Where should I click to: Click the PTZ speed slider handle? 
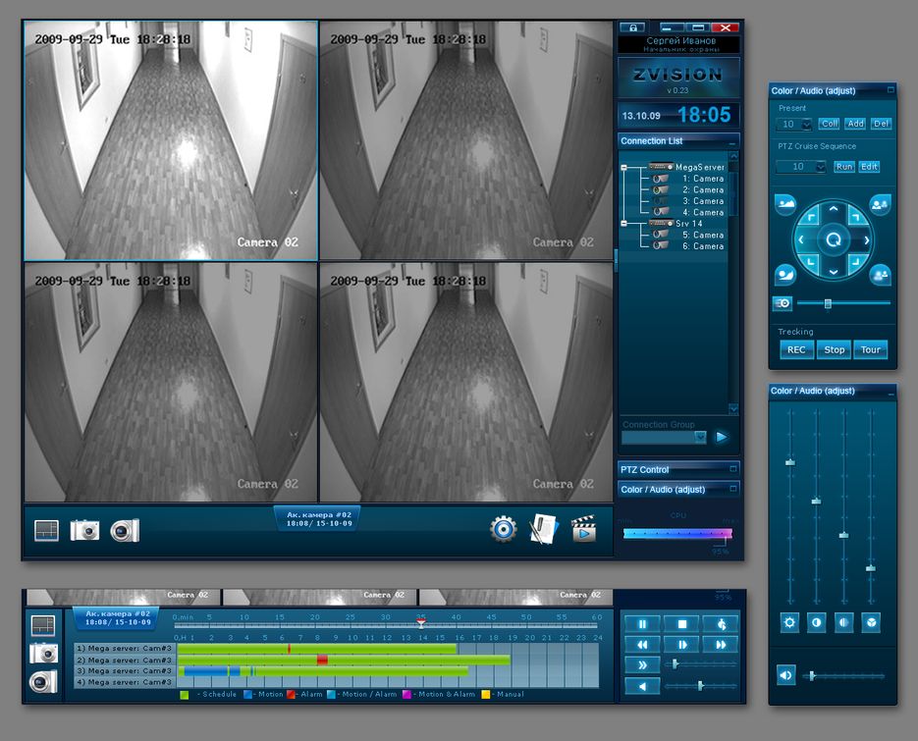[x=828, y=303]
